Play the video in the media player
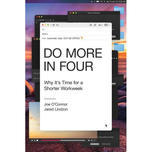The width and height of the screenshot is (152, 152). [32, 140]
